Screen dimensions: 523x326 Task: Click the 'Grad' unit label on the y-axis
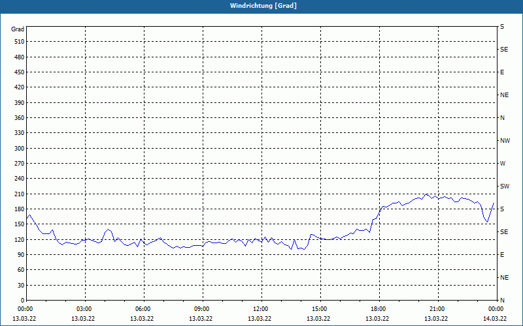(x=18, y=29)
